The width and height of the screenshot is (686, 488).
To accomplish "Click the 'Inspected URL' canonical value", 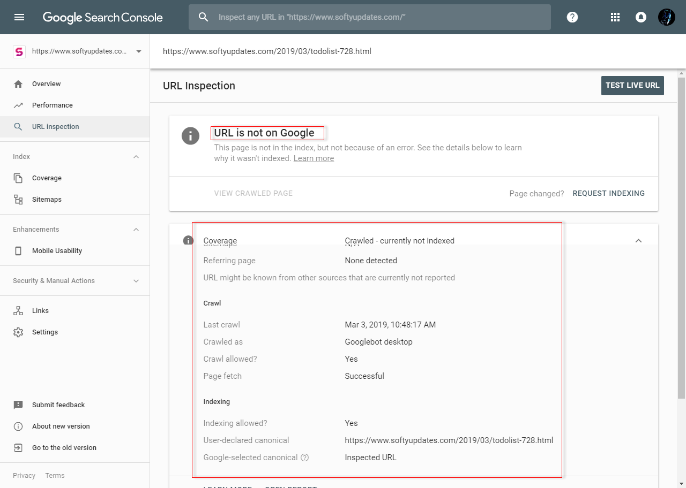I will (370, 457).
